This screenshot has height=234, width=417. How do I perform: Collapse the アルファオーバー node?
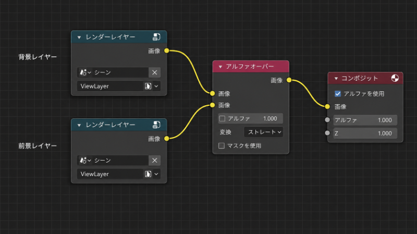point(220,67)
